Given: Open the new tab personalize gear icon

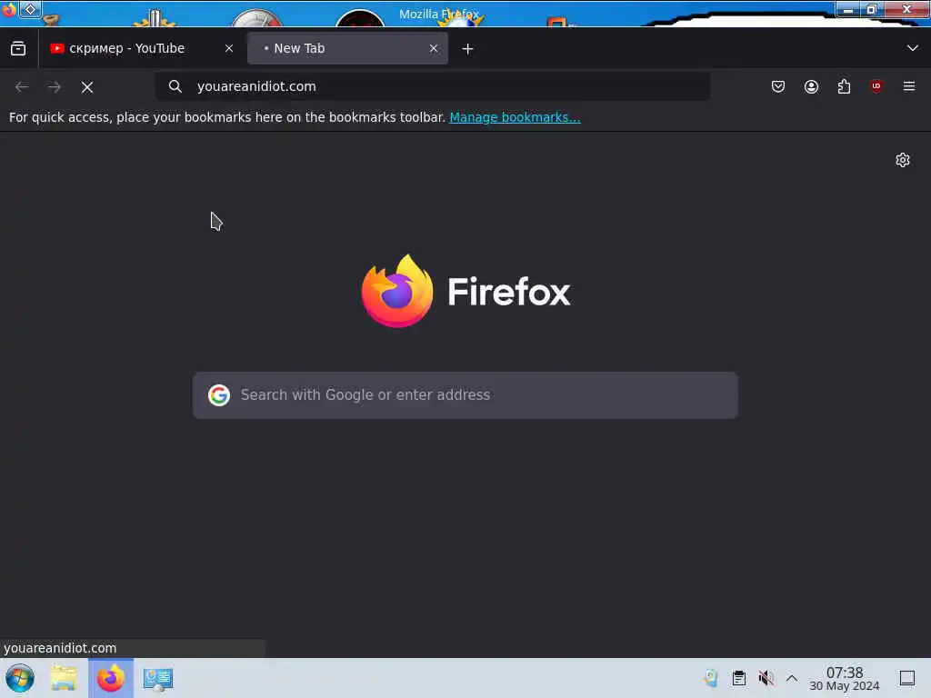Looking at the screenshot, I should point(903,160).
